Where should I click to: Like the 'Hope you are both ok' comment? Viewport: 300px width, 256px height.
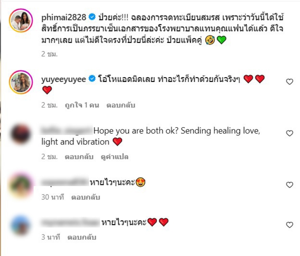[x=289, y=133]
